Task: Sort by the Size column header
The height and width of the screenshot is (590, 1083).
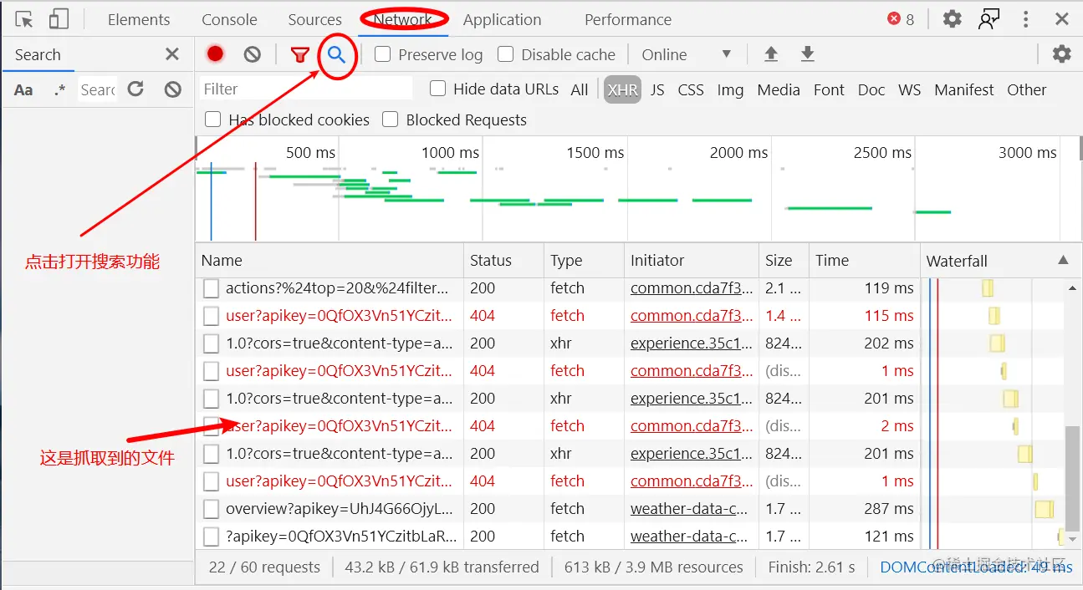Action: coord(784,260)
